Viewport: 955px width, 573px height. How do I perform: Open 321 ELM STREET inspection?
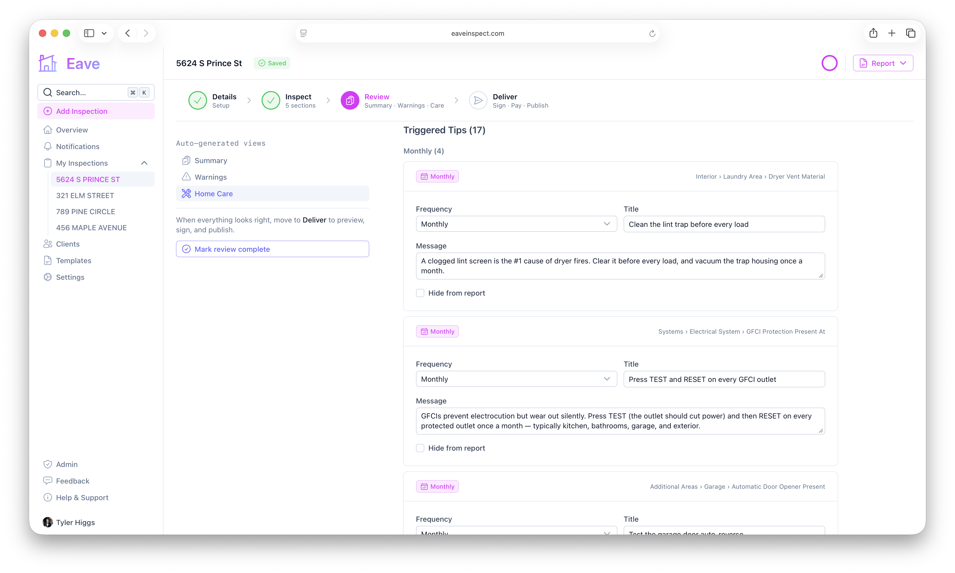(103, 195)
